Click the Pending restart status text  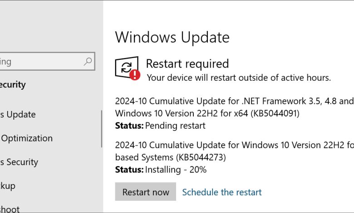(x=175, y=126)
